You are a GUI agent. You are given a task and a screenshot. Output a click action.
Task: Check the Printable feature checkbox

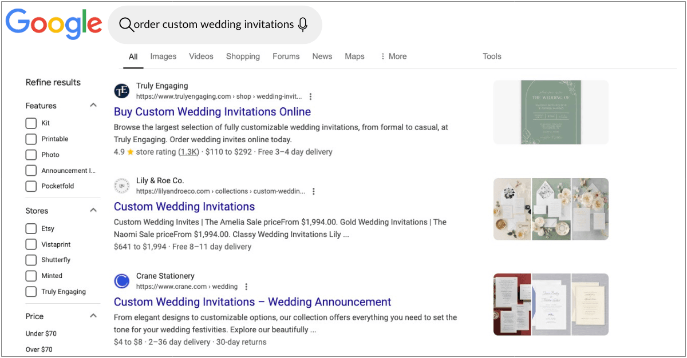click(x=31, y=139)
